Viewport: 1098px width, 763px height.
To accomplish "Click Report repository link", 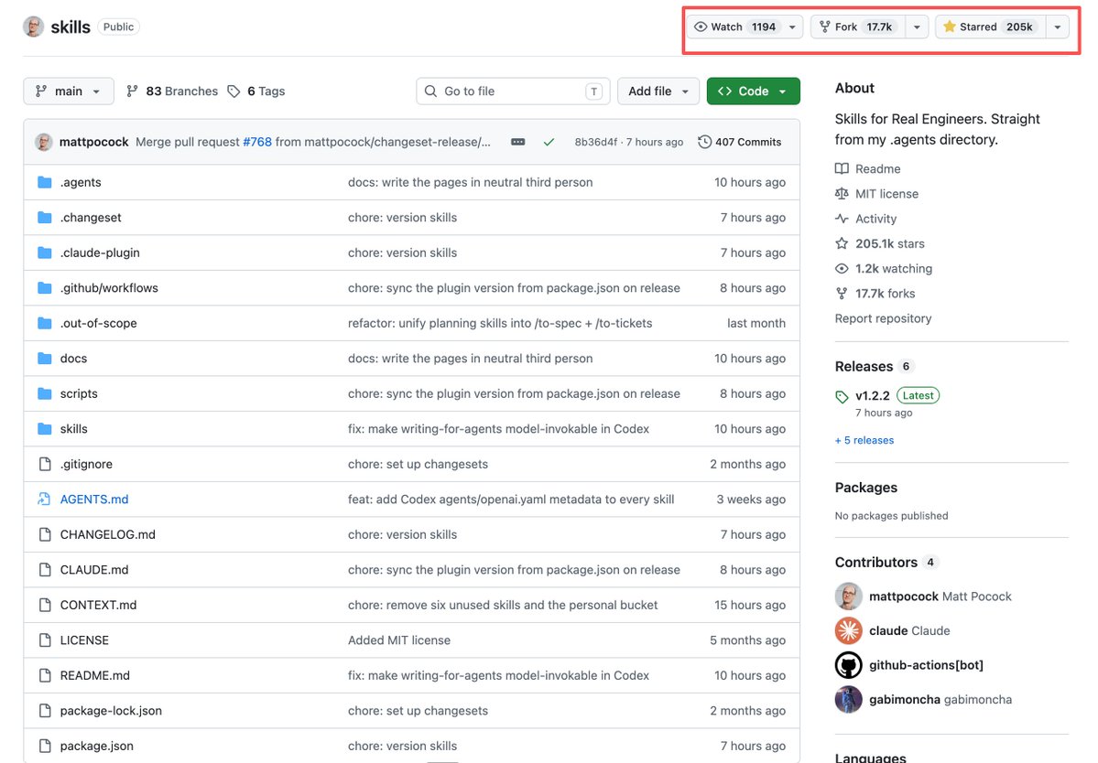I will (883, 318).
